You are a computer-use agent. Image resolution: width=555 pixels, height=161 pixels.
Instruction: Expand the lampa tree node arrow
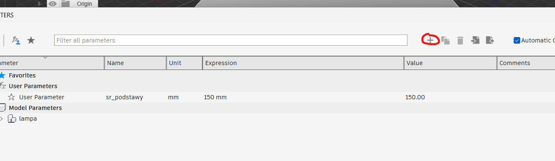pos(2,119)
